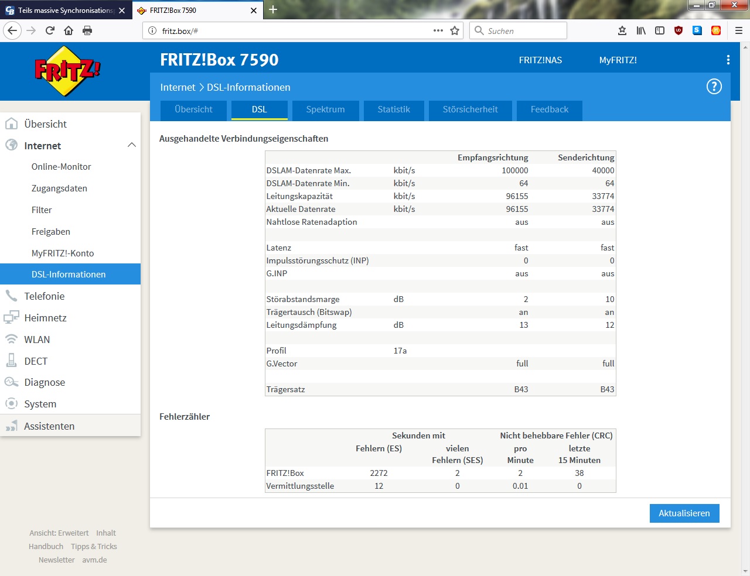Open FRITZ!NAS link
This screenshot has height=576, width=750.
[x=540, y=60]
